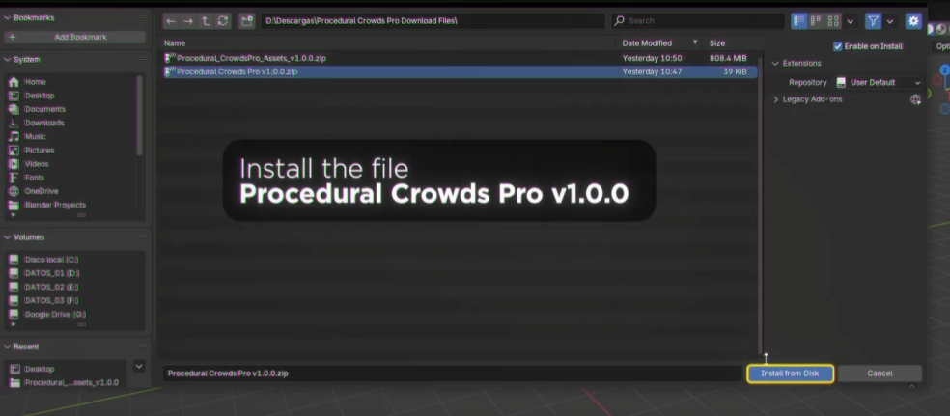Viewport: 950px width, 416px height.
Task: Switch to thumbnail display mode
Action: 833,20
